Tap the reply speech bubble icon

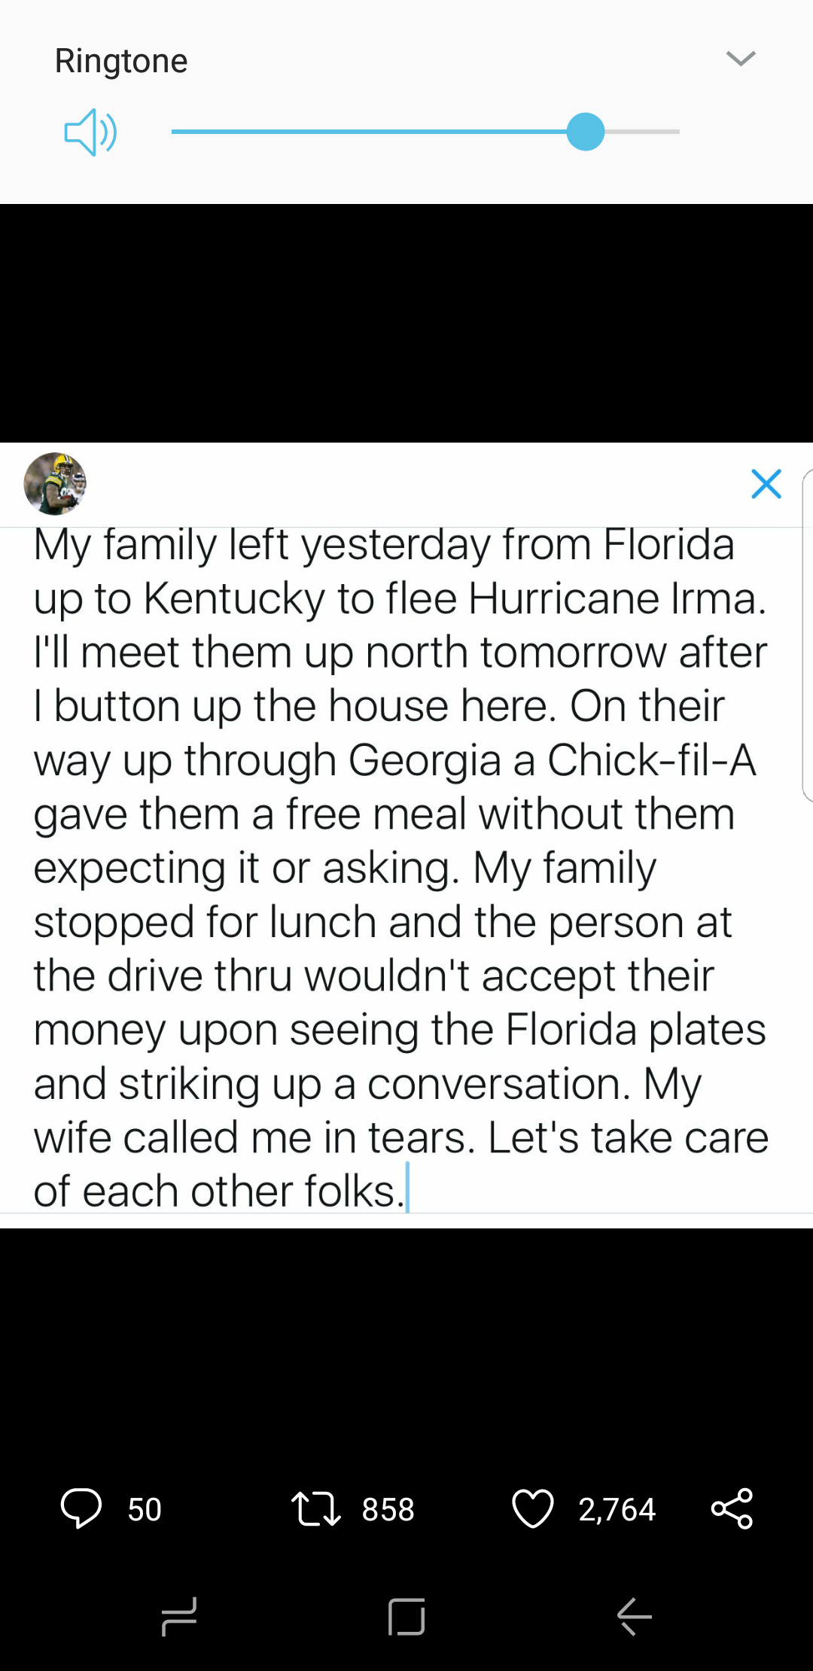pyautogui.click(x=81, y=1508)
